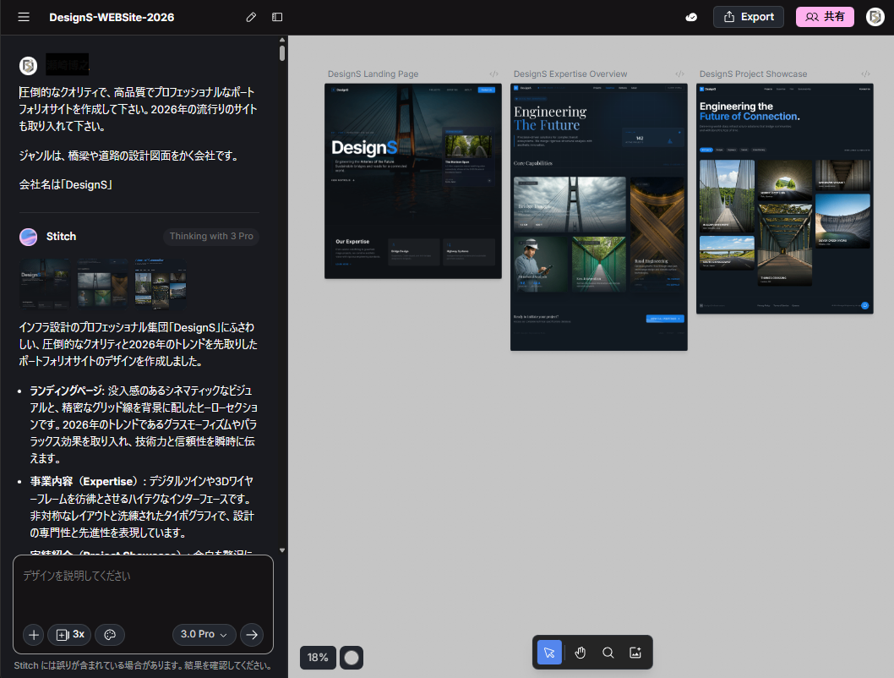
Task: Check the cloud sync status icon
Action: [691, 17]
